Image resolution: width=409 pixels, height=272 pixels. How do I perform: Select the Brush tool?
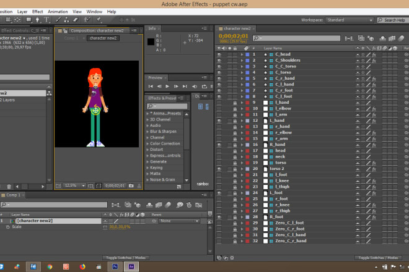[58, 20]
